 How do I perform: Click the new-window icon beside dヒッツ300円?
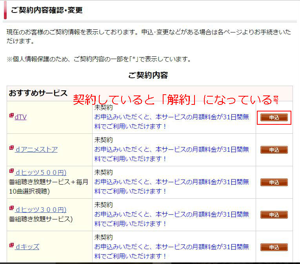tap(11, 208)
